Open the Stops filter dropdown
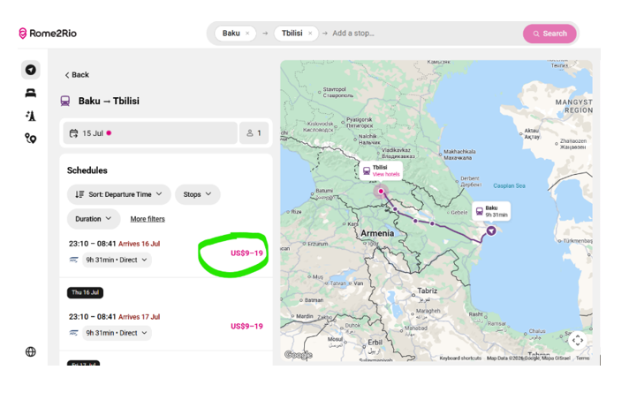 point(197,194)
